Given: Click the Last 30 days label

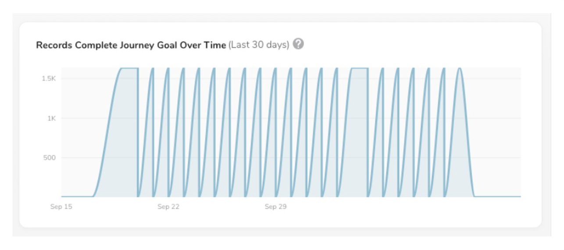Looking at the screenshot, I should (259, 45).
